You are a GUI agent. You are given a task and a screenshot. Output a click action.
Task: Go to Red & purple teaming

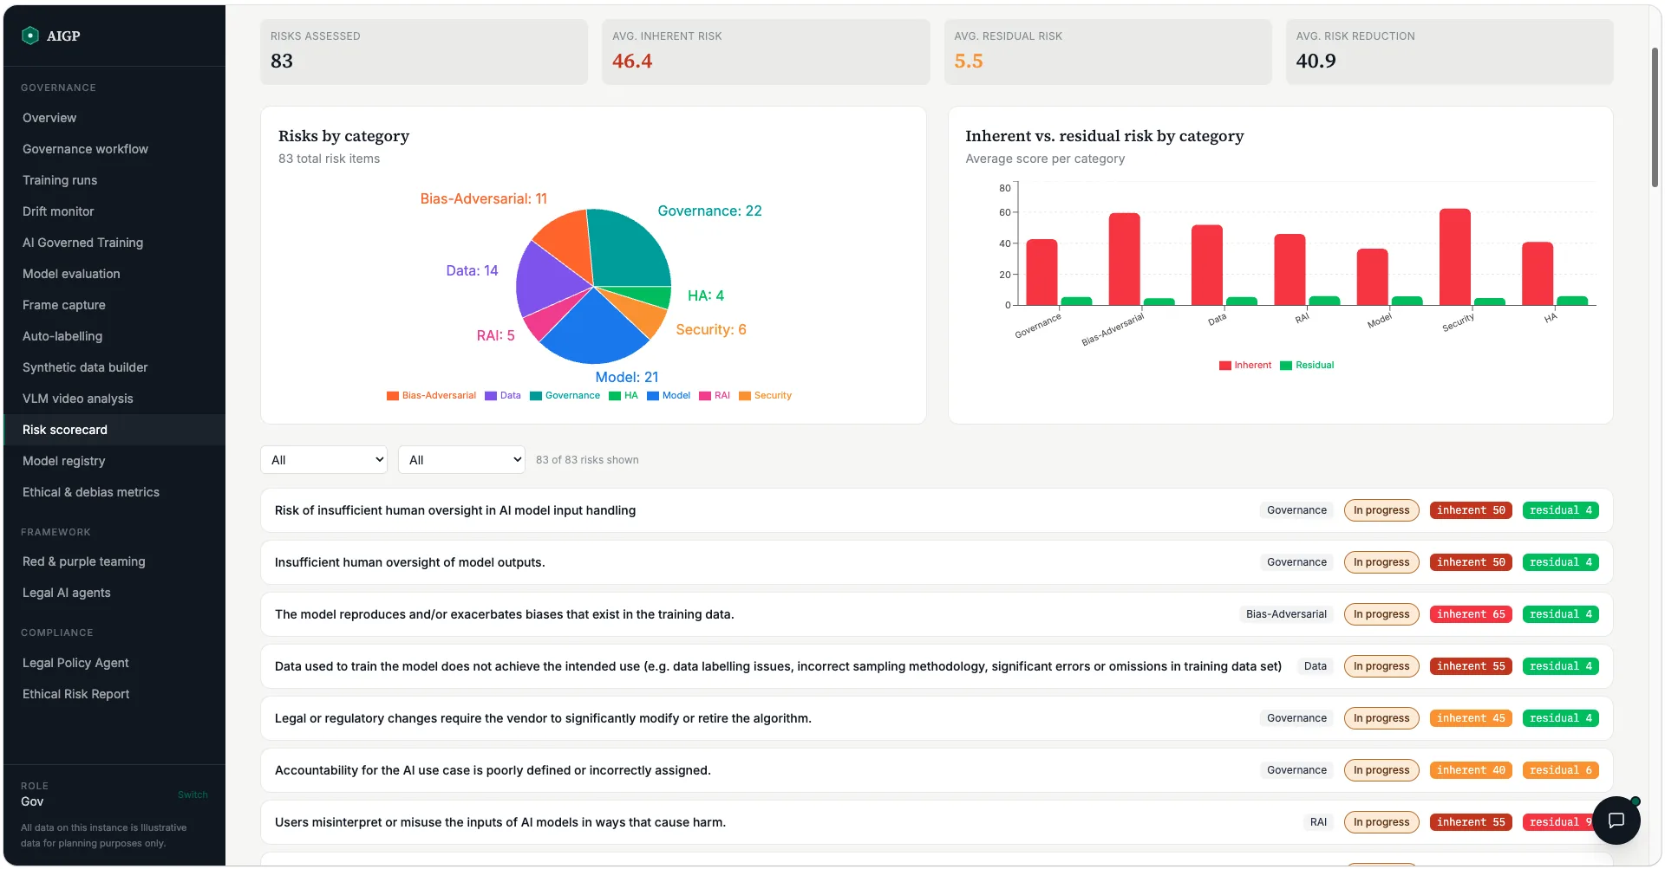coord(84,561)
